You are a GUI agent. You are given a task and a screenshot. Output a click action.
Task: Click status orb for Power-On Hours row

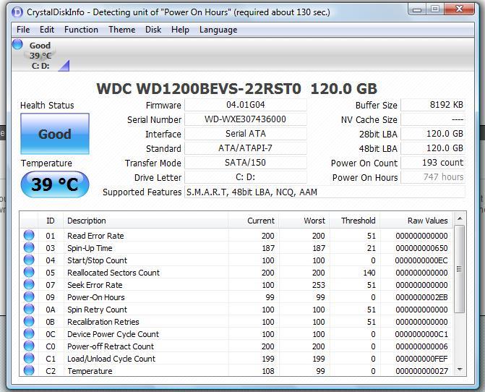[29, 297]
